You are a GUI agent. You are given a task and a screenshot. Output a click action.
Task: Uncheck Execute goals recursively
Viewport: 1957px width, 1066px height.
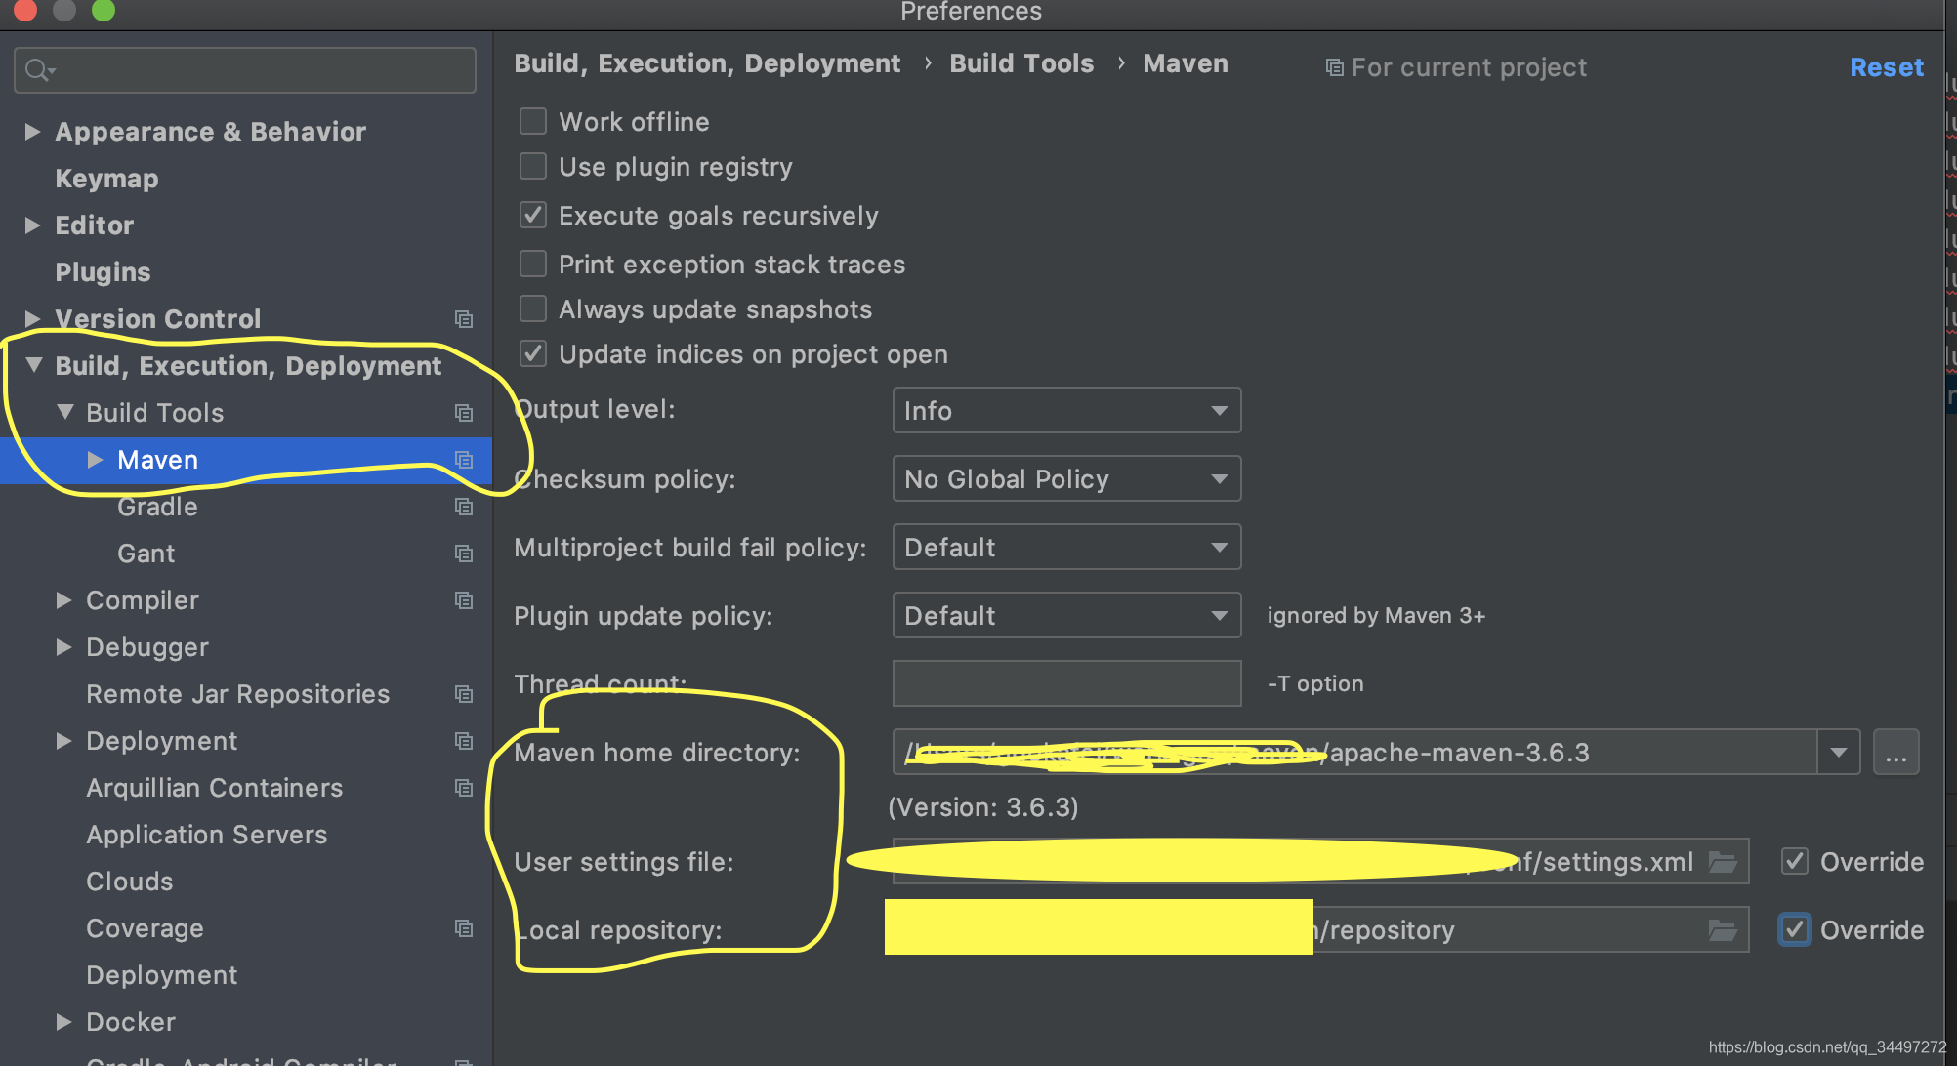pos(533,216)
